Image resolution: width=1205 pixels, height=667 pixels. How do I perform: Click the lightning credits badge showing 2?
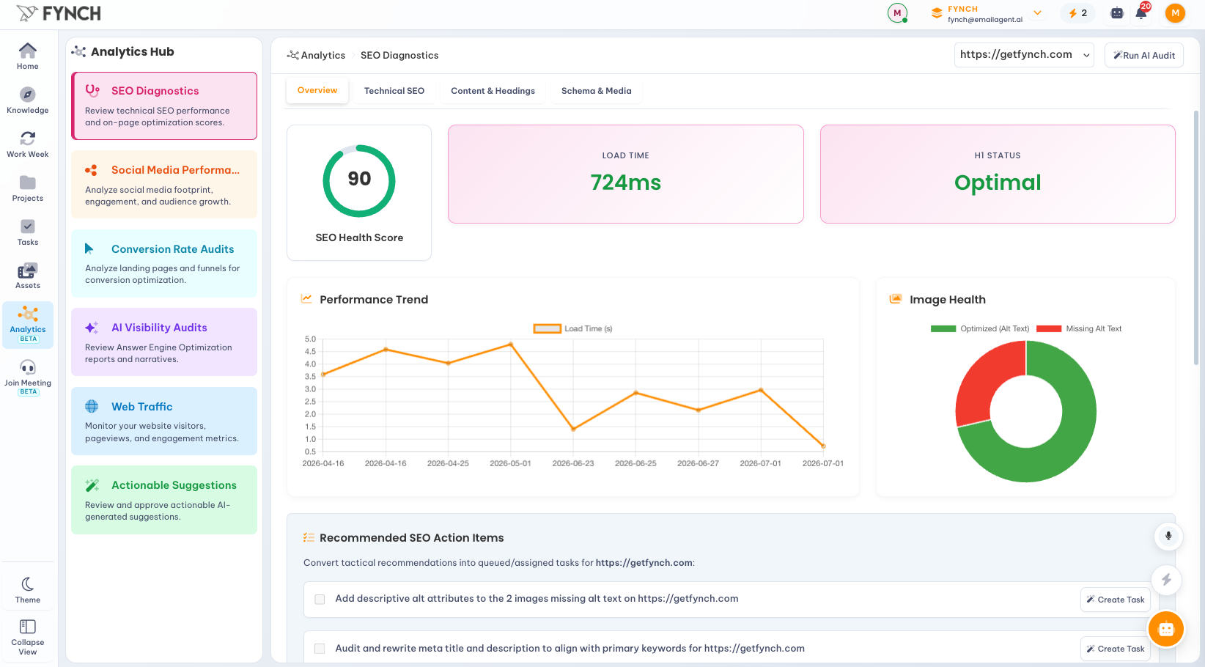(x=1078, y=13)
